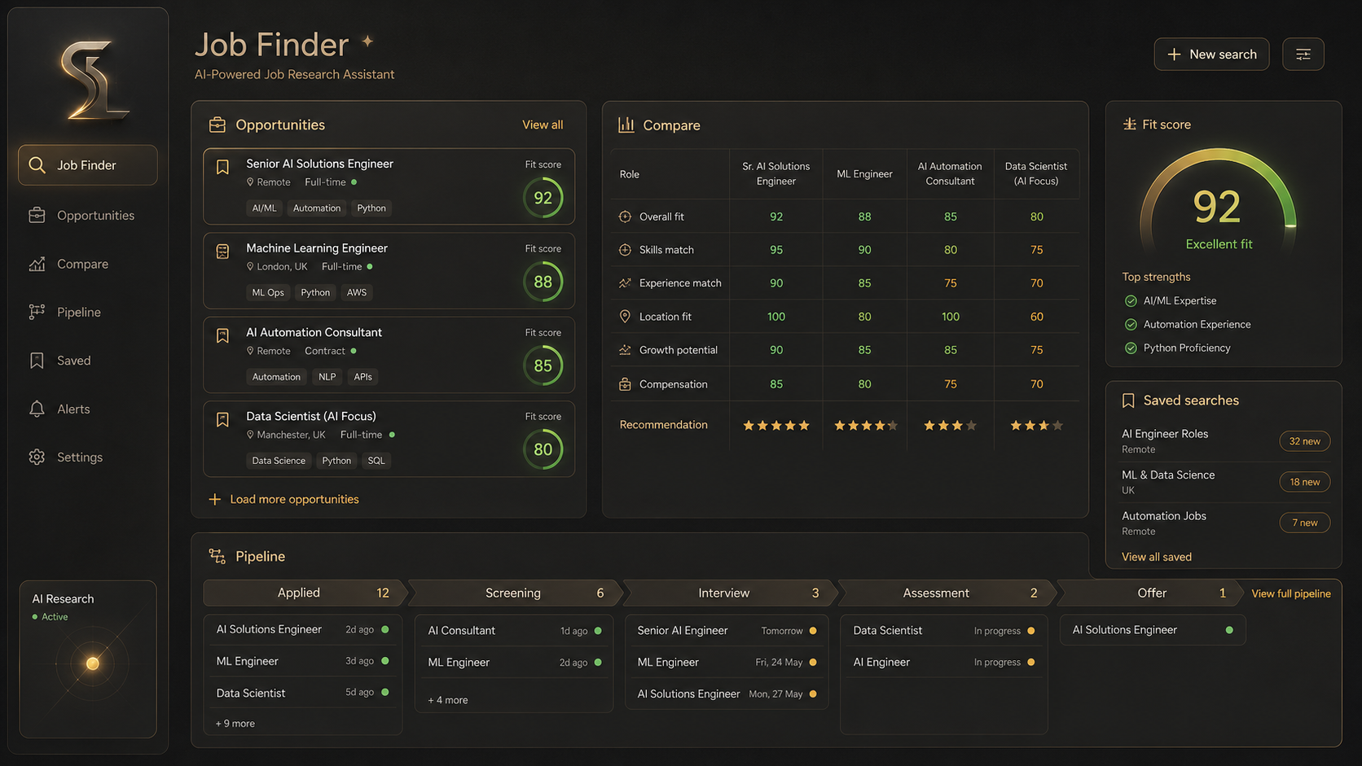Bookmark the Senior AI Solutions Engineer job

(x=222, y=167)
